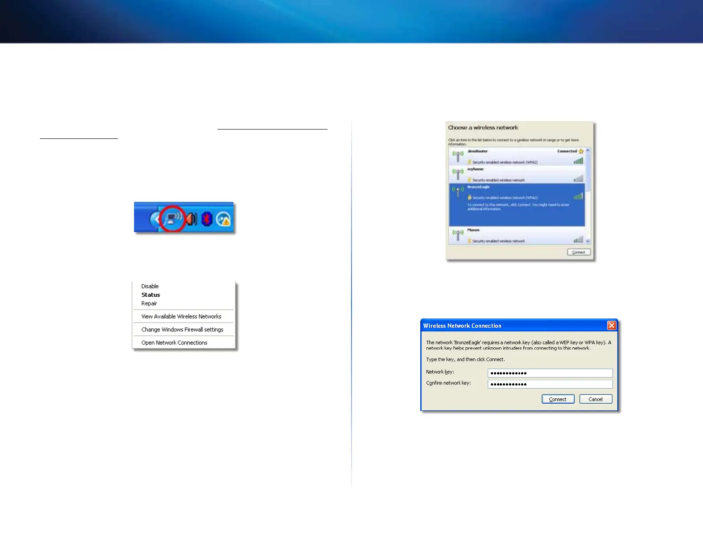
Task: Click Connect in Choose a wireless network
Action: 579,252
